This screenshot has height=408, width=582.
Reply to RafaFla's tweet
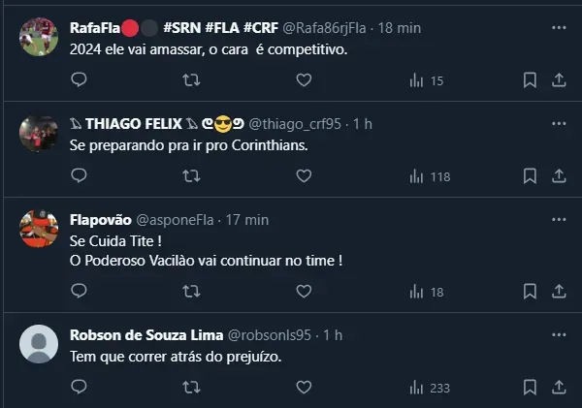coord(80,80)
